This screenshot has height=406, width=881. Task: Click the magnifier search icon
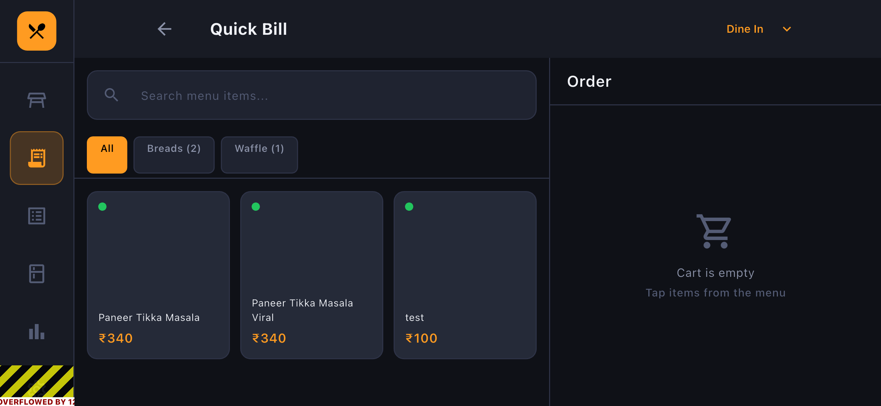[111, 95]
